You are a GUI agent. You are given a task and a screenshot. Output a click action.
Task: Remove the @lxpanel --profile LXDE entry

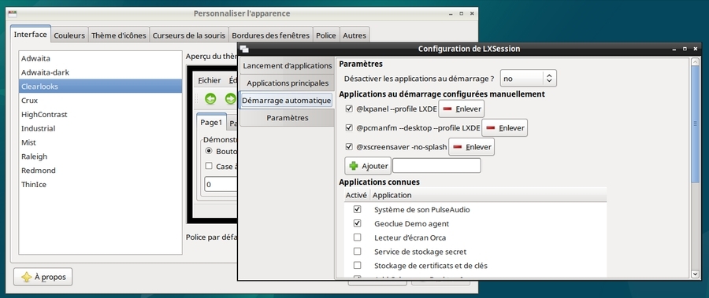point(461,109)
